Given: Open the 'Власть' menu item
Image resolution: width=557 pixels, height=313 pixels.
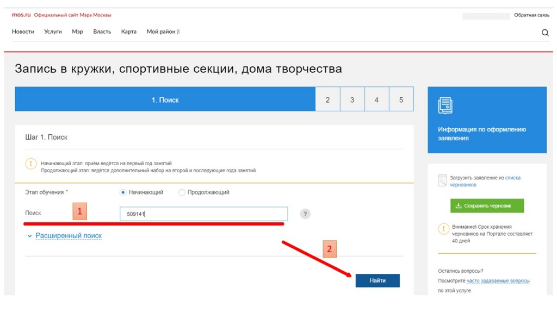Looking at the screenshot, I should point(102,32).
